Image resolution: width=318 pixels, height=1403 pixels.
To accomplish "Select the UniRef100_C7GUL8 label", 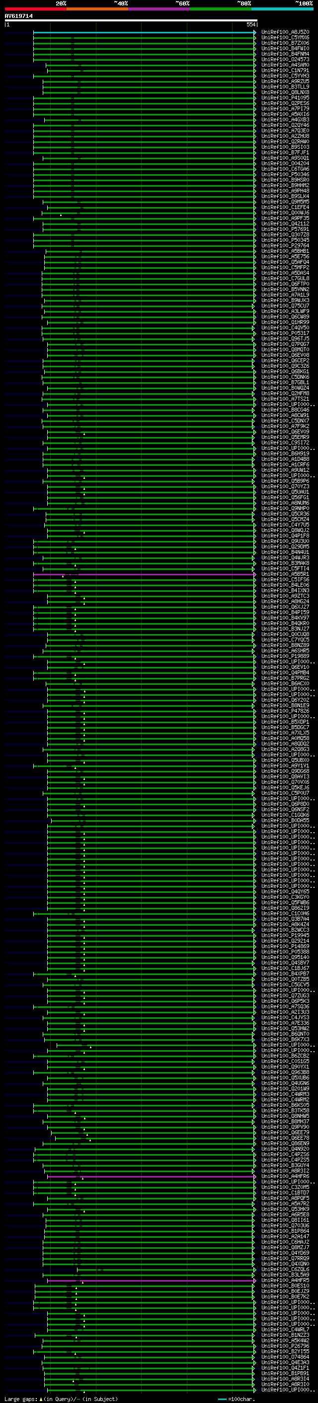I will click(285, 278).
